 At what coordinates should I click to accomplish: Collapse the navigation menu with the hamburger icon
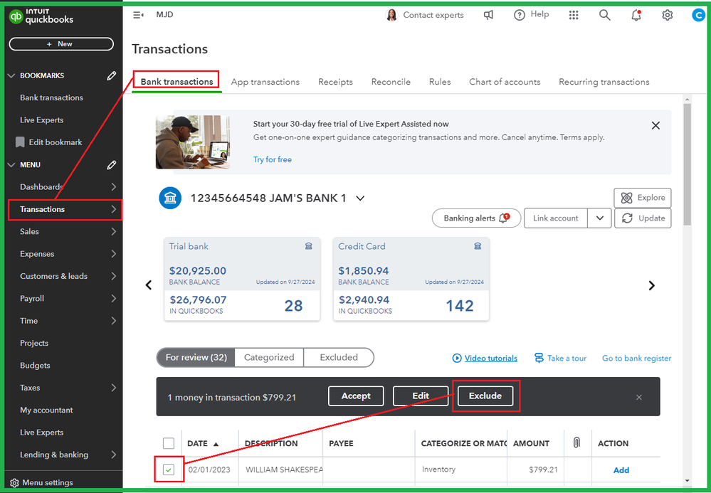click(138, 15)
